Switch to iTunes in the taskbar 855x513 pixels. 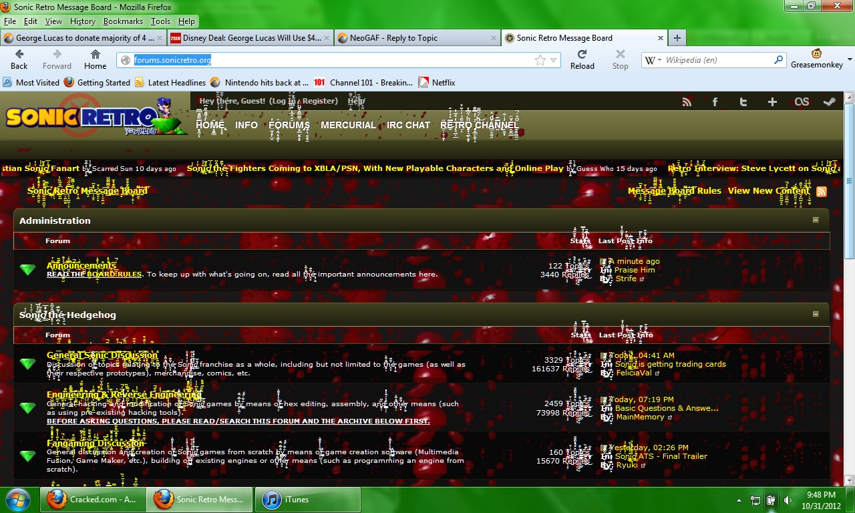pyautogui.click(x=309, y=500)
